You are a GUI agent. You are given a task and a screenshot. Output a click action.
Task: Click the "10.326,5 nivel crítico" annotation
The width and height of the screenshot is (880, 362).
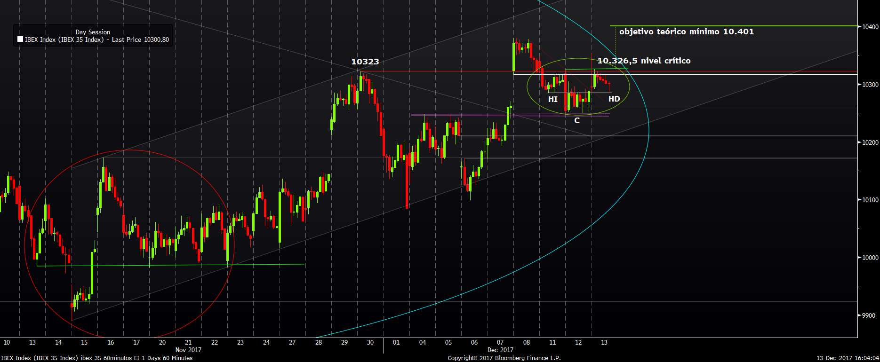click(644, 61)
